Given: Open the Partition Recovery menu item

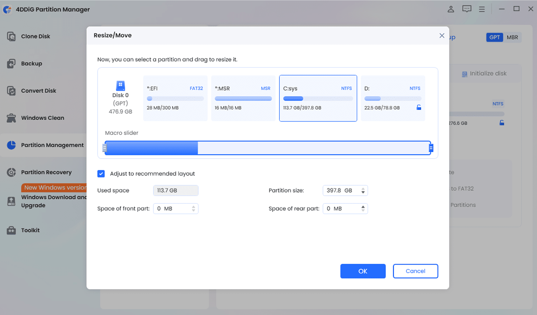Looking at the screenshot, I should click(x=46, y=172).
